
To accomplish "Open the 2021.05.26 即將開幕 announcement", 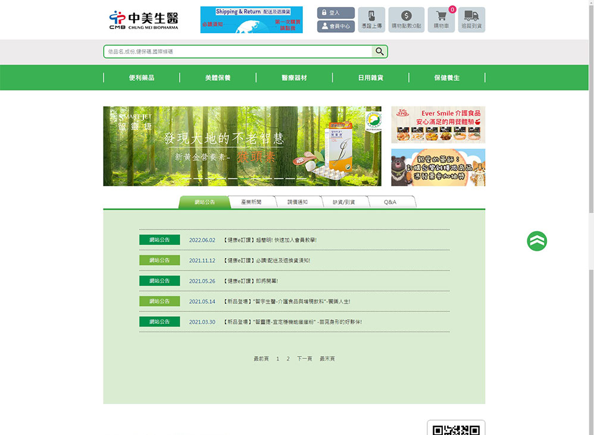I will (251, 281).
